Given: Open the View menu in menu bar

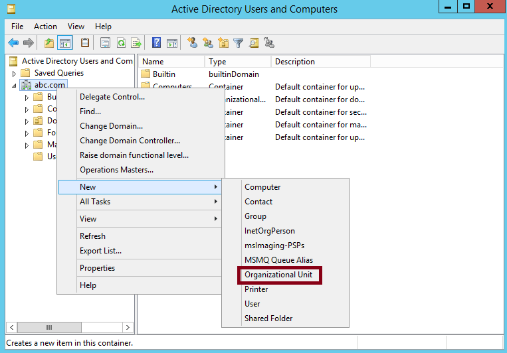Looking at the screenshot, I should (76, 27).
